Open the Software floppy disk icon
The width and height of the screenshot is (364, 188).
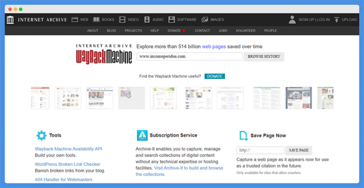[172, 20]
